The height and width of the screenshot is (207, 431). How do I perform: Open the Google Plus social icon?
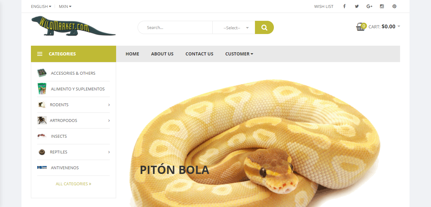click(x=369, y=6)
